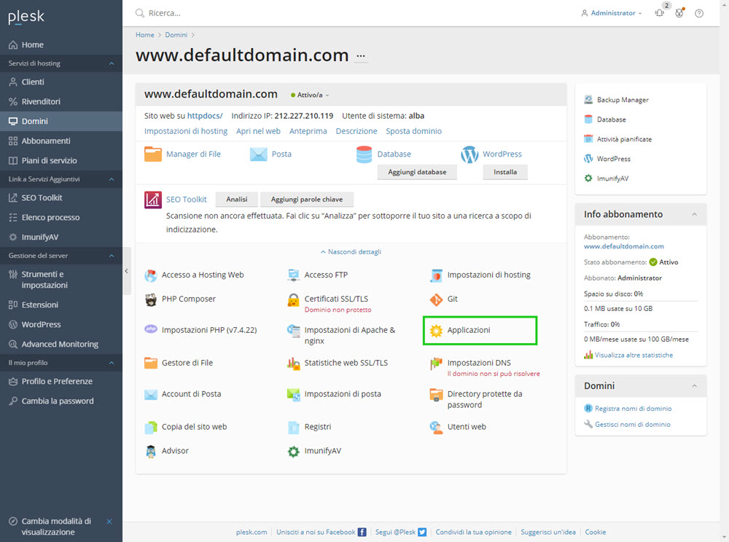The width and height of the screenshot is (729, 542).
Task: Select Abbonamenti in the sidebar
Action: pos(61,141)
